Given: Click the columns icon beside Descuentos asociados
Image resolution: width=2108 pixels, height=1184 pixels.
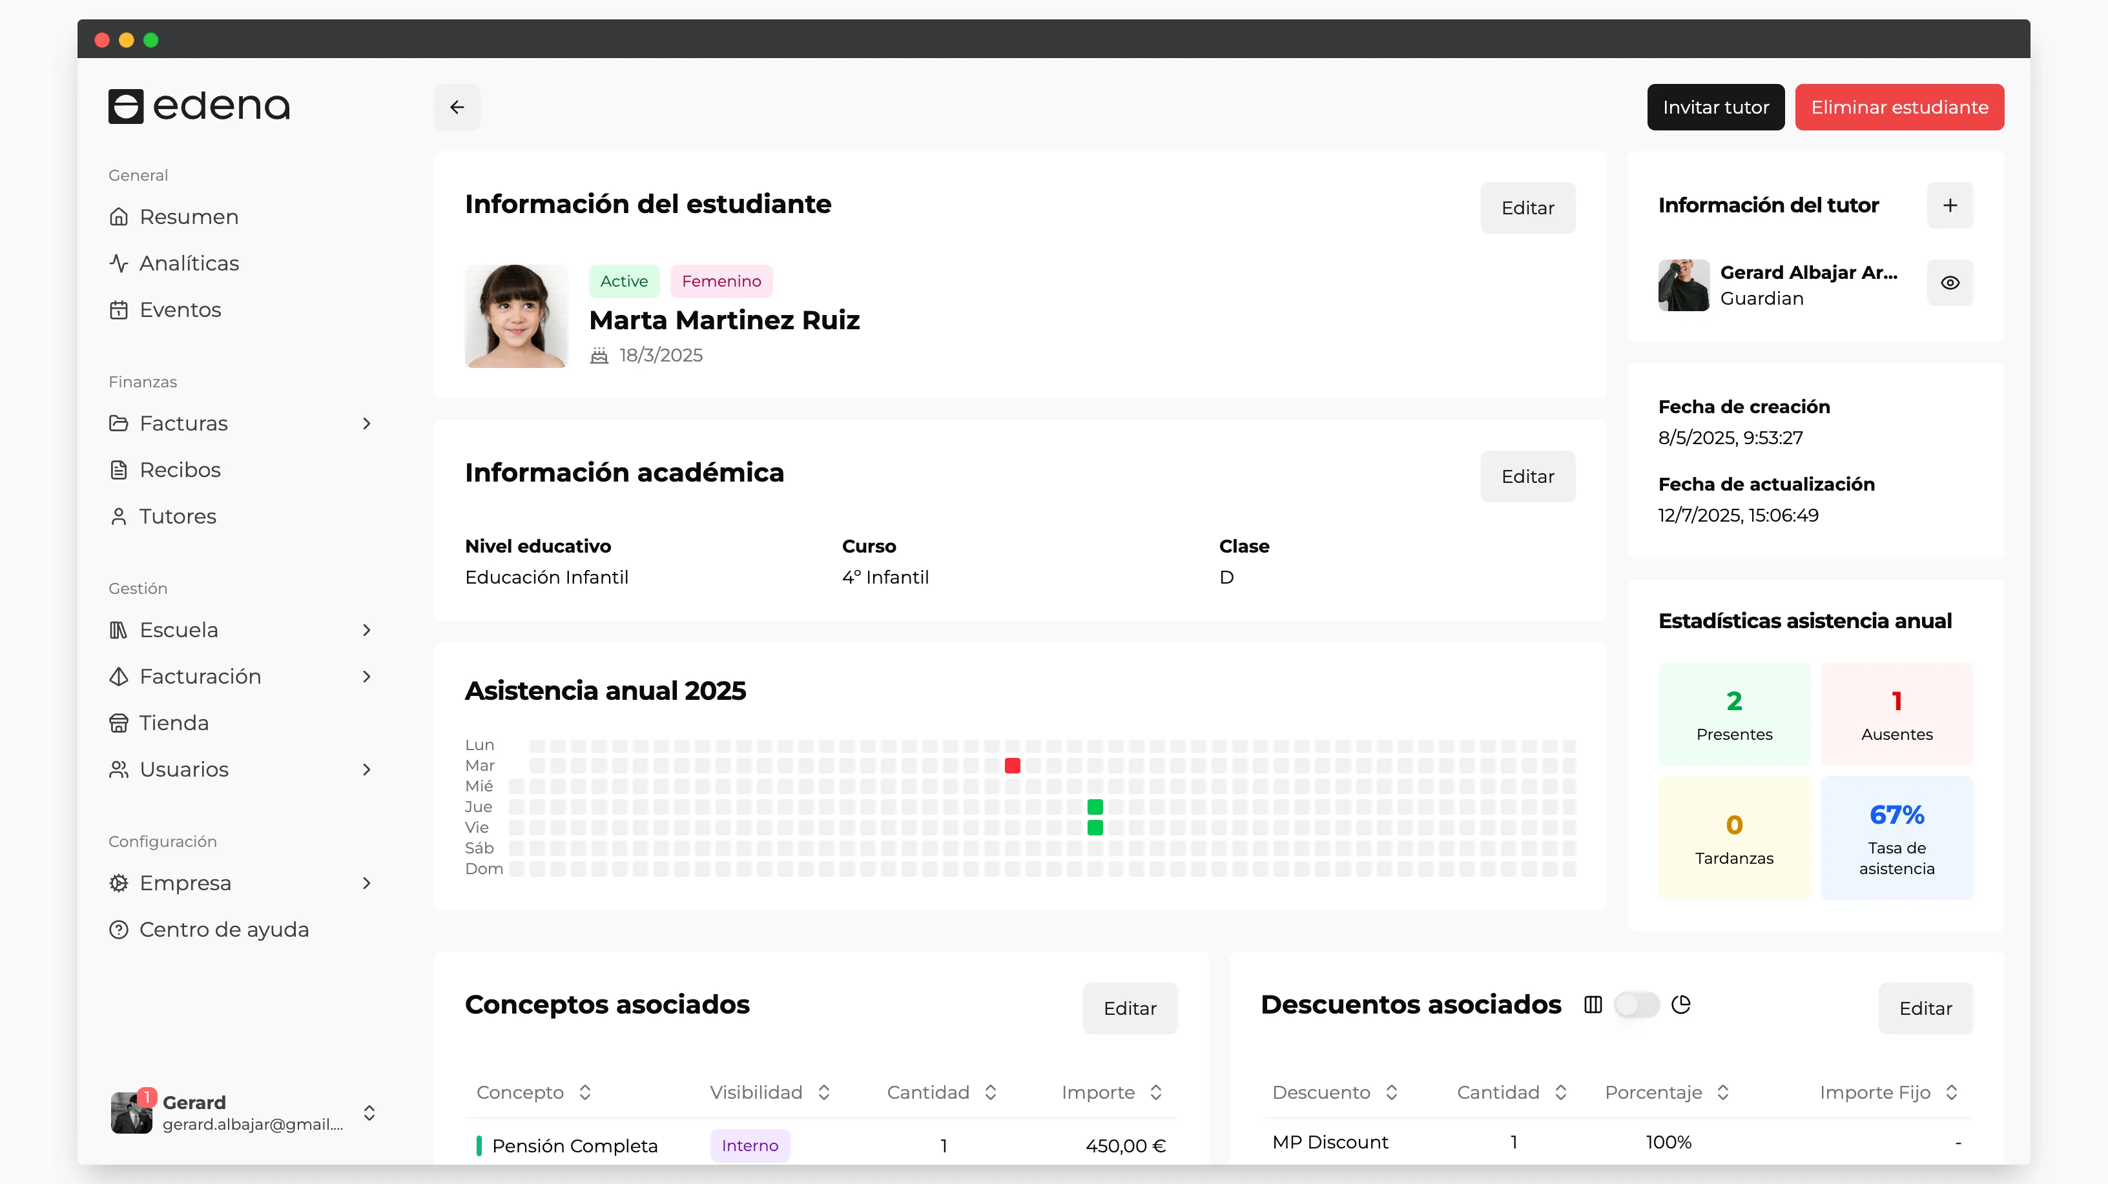Looking at the screenshot, I should [x=1593, y=1005].
